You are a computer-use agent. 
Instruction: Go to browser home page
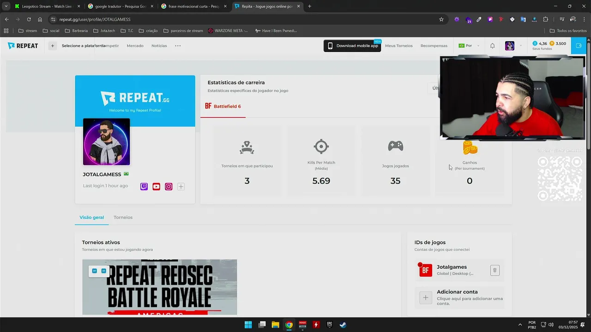click(x=40, y=19)
